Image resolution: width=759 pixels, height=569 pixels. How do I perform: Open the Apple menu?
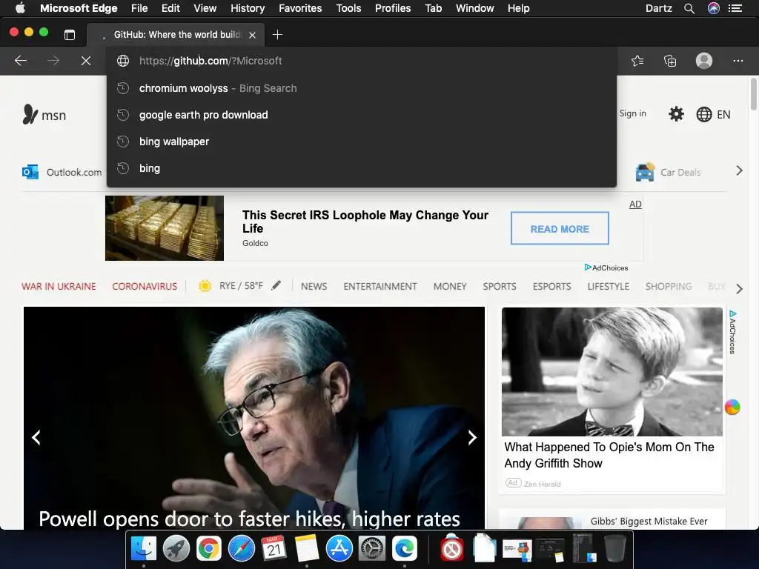pos(20,7)
